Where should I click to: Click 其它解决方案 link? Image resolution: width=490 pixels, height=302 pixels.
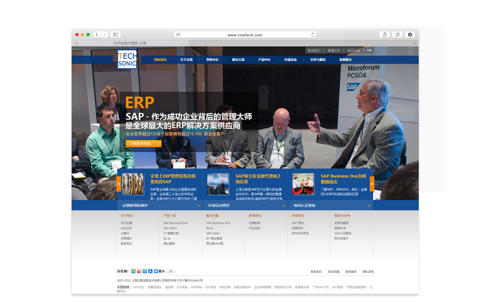pyautogui.click(x=215, y=243)
